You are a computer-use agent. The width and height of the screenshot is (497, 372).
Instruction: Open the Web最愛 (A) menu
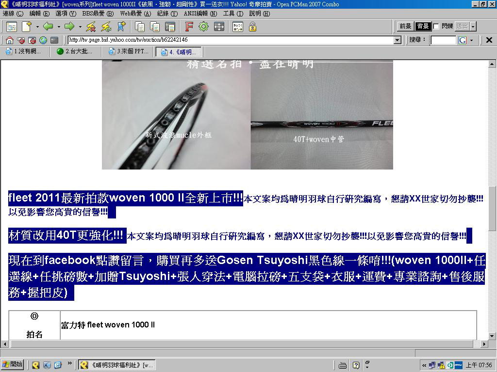tap(136, 14)
